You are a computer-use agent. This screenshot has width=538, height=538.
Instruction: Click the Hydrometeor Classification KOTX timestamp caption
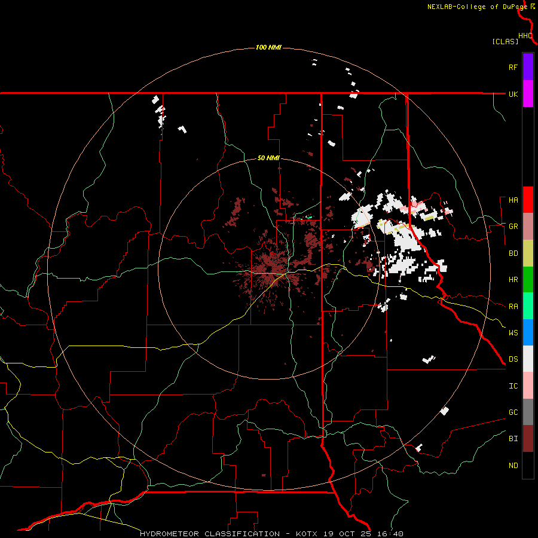[x=272, y=534]
